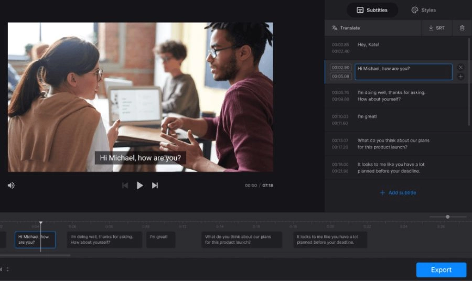Switch to the Subtitles tab

pyautogui.click(x=372, y=10)
